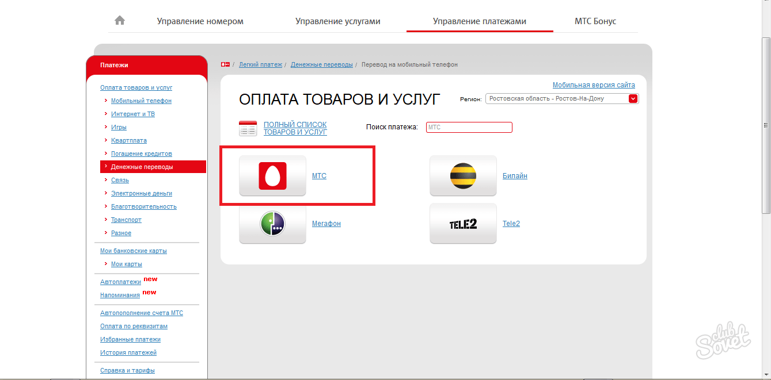
Task: Select the Megafon logo tile
Action: point(272,224)
